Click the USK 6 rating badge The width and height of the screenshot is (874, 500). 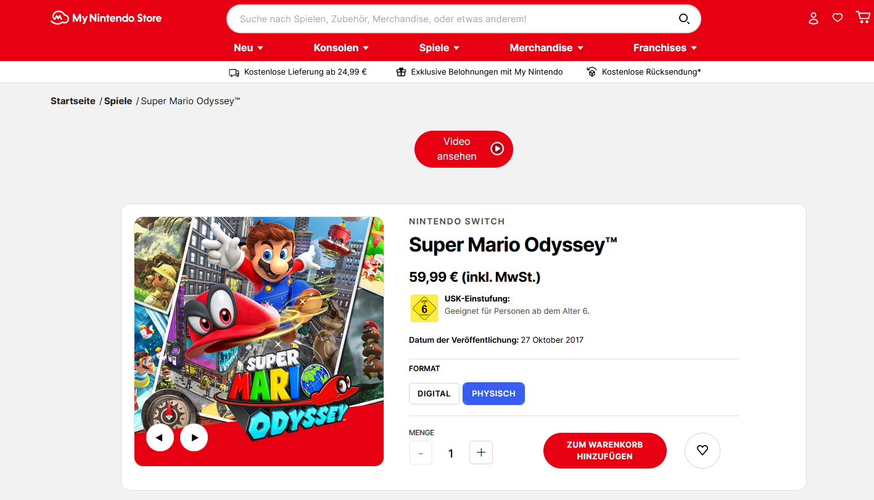click(424, 308)
